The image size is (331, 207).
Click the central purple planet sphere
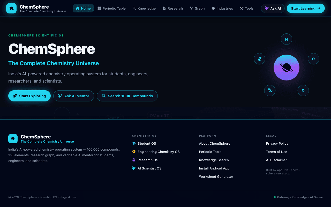[x=287, y=68]
